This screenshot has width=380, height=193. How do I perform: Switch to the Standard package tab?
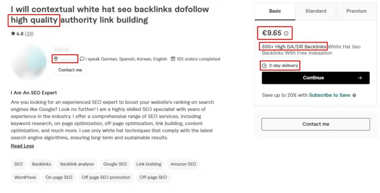pyautogui.click(x=315, y=11)
